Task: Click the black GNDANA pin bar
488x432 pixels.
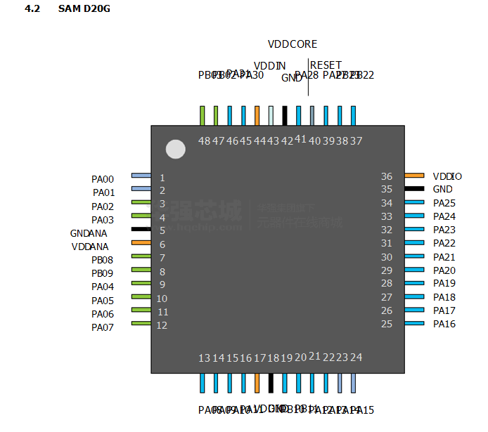Action: click(141, 229)
